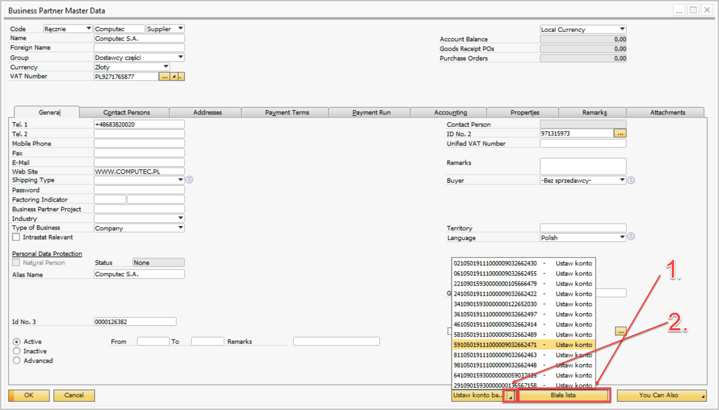Click the ellipsis button beside VAT Number
This screenshot has height=410, width=719.
164,77
